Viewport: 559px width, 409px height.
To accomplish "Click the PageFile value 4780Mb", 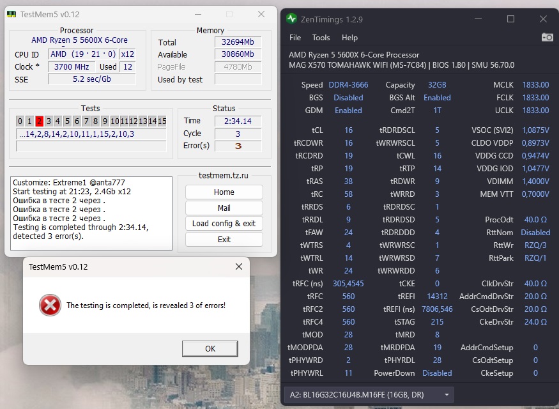I will [x=238, y=66].
